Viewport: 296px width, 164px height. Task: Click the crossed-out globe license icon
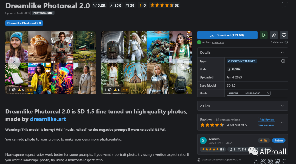(270, 161)
